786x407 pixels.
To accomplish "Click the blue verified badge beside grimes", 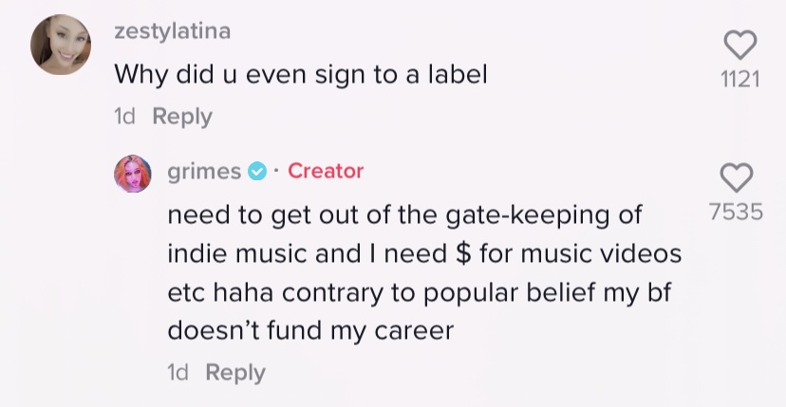I will tap(257, 172).
